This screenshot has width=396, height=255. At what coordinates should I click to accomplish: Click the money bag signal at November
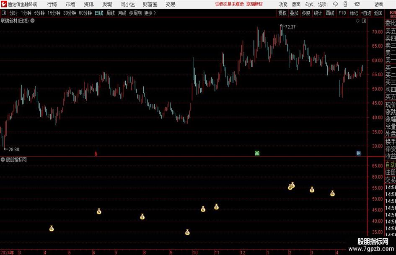tap(216, 207)
